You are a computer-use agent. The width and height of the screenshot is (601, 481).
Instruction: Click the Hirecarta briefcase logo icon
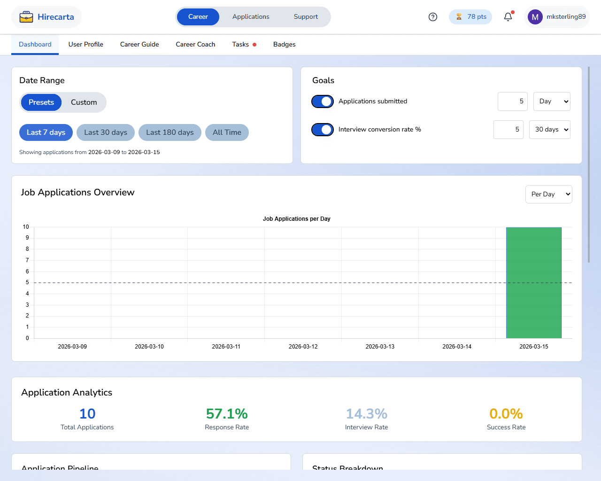point(26,17)
